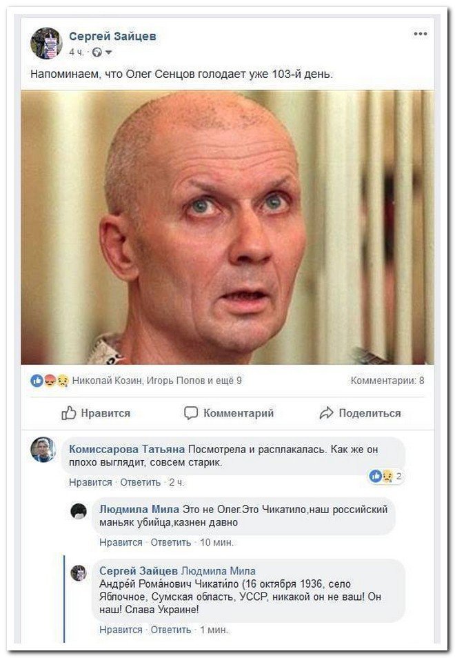
Task: Click Ответить under Людмила Мила's reply
Action: (171, 543)
